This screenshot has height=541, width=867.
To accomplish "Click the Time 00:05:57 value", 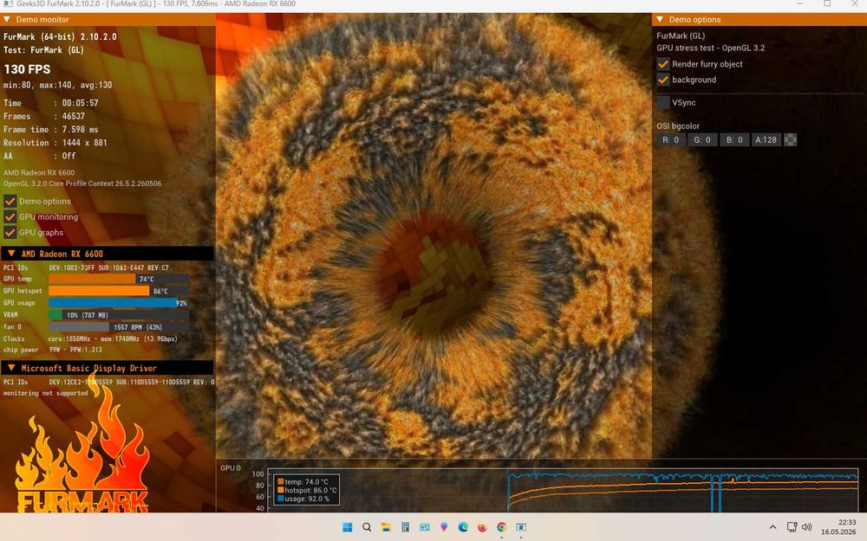I will click(80, 103).
